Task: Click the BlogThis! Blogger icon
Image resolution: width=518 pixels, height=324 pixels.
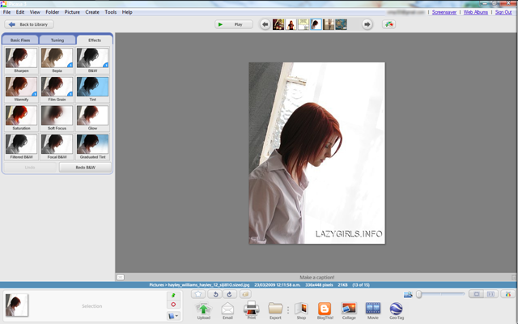Action: 325,309
